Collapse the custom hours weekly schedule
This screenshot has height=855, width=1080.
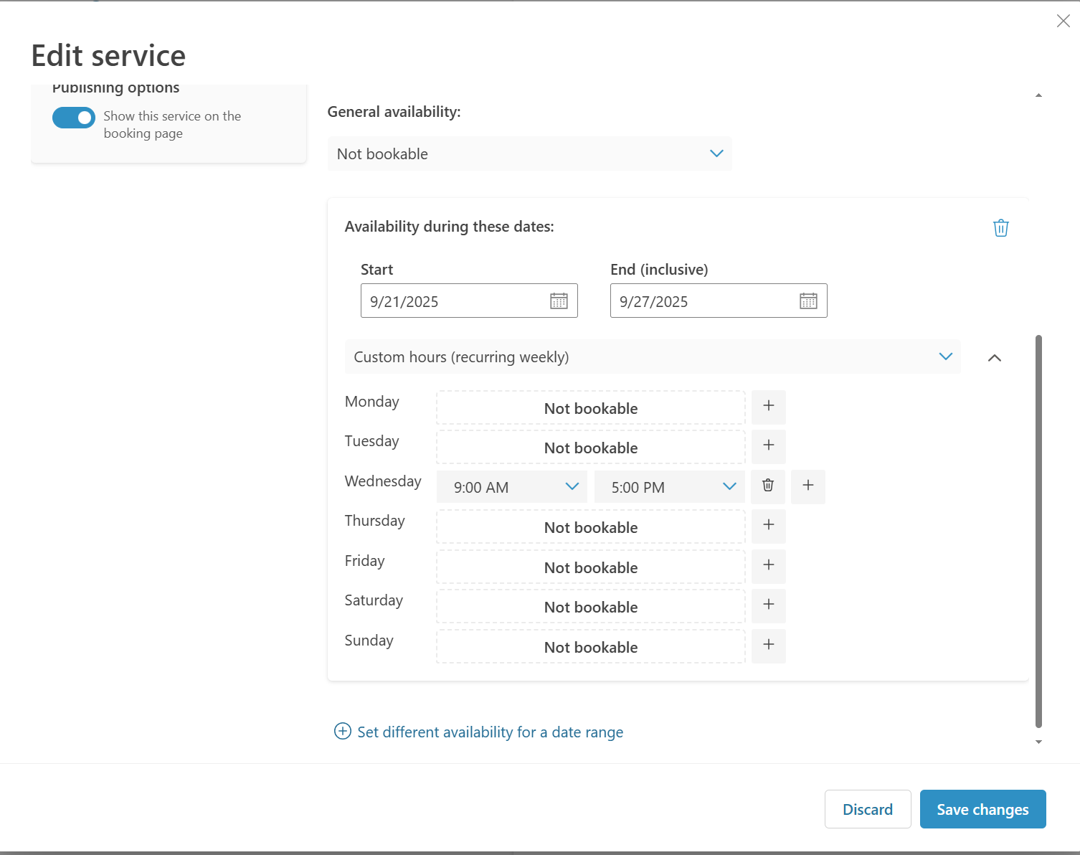(x=995, y=358)
